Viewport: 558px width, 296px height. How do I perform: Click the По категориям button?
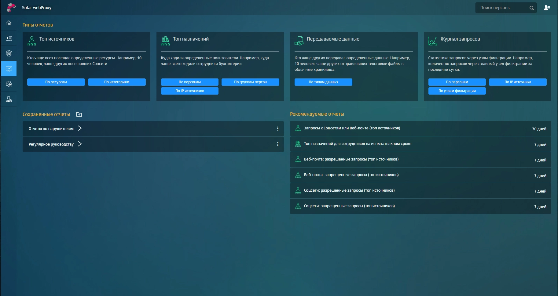[117, 82]
